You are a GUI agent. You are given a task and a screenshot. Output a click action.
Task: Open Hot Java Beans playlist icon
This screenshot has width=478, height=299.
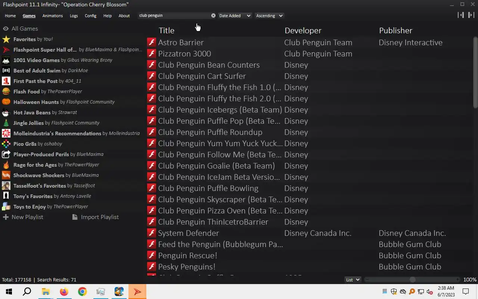click(6, 112)
